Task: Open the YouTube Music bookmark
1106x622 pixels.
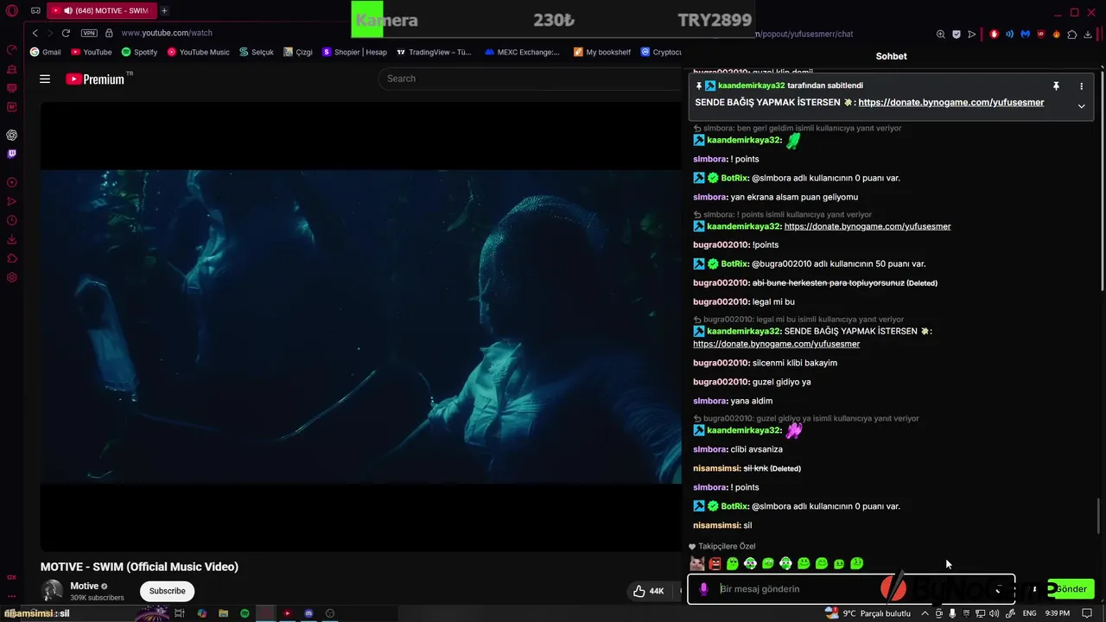Action: 198,52
